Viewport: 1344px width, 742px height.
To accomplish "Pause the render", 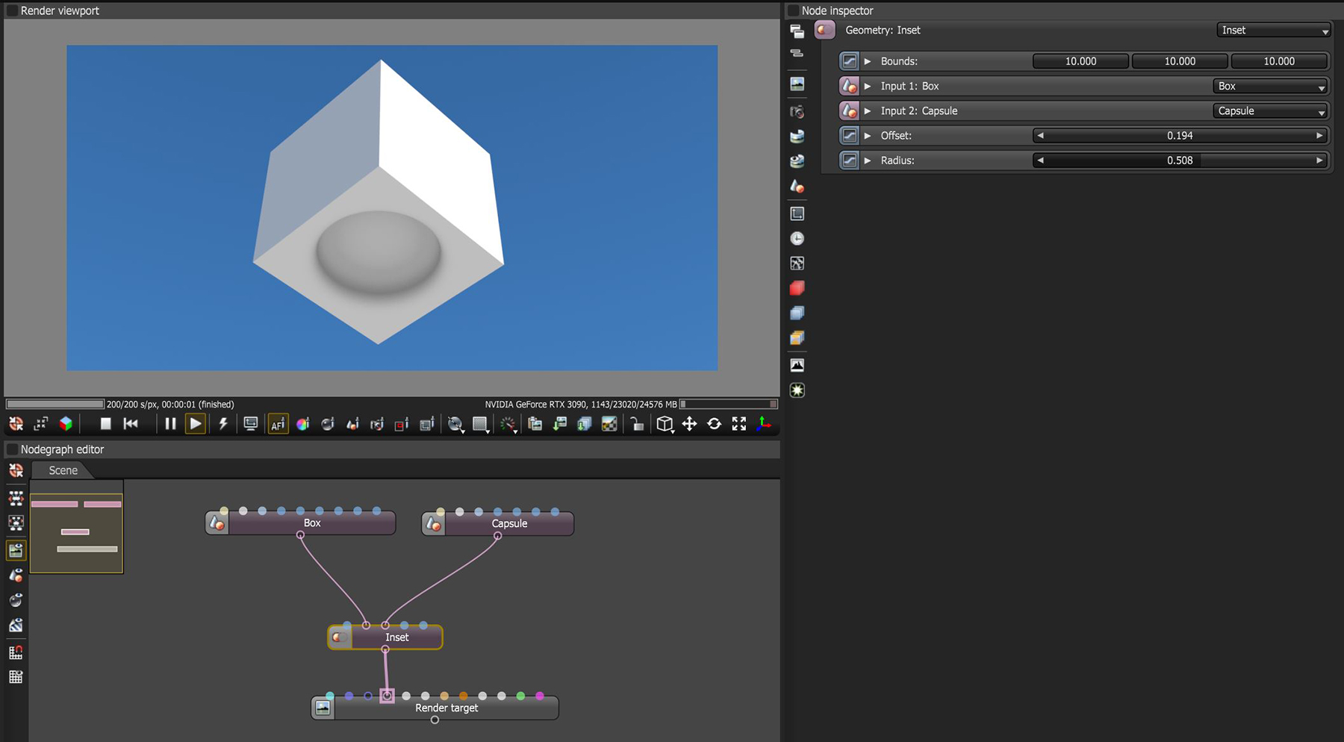I will [x=170, y=424].
